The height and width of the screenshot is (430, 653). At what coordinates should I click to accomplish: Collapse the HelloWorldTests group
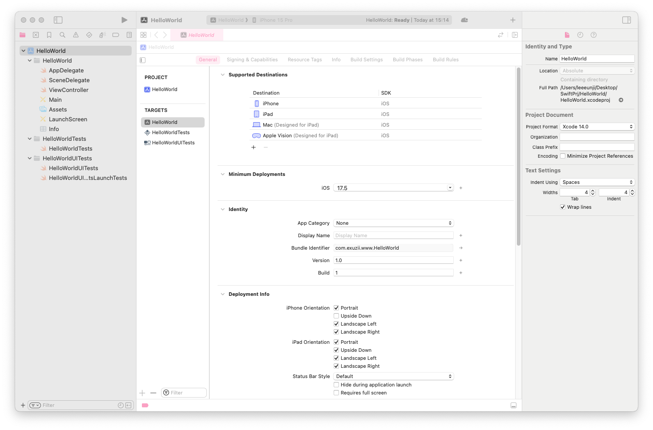(x=30, y=139)
